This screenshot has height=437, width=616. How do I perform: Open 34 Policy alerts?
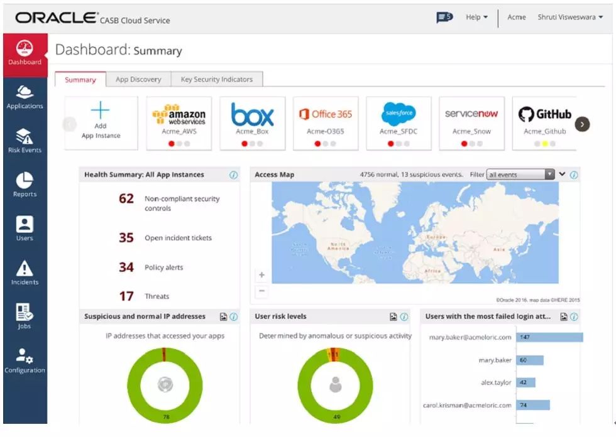151,267
